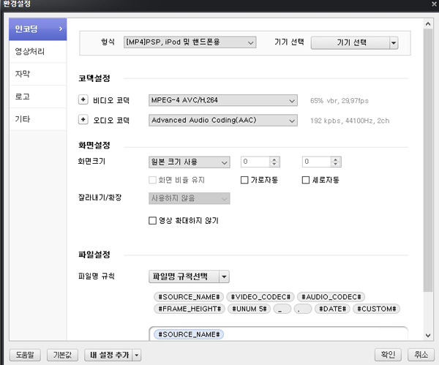This screenshot has height=365, width=439.
Task: Close the 환경설정 dialog
Action: click(x=434, y=4)
